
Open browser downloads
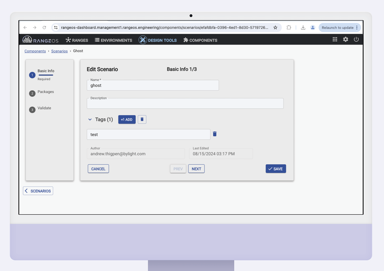coord(303,27)
